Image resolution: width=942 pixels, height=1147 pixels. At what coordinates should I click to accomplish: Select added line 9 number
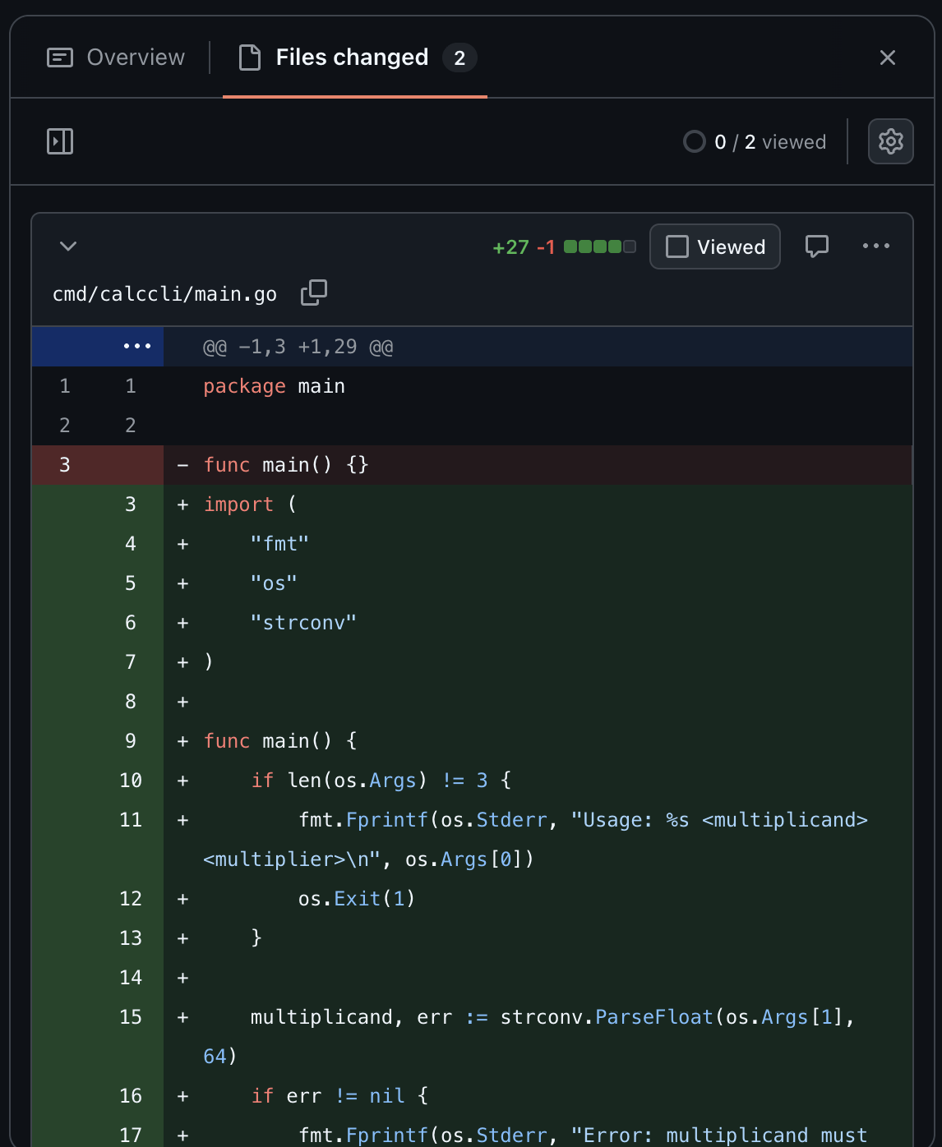click(130, 741)
